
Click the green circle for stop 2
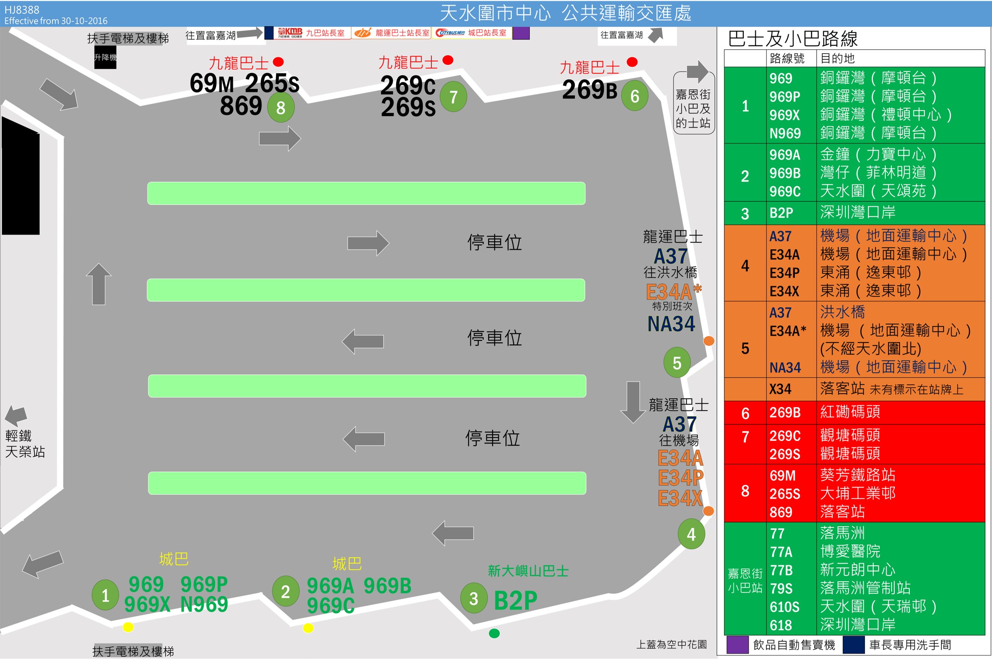tap(286, 591)
